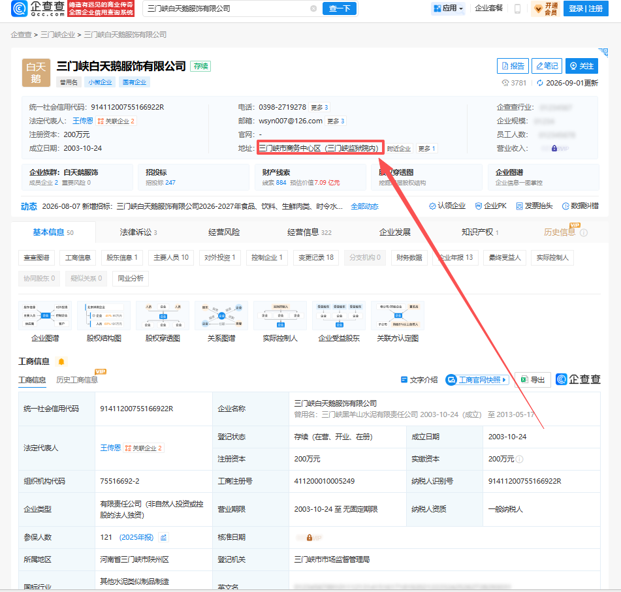The image size is (621, 592).
Task: Jump to the 最终受益人 section
Action: click(505, 257)
